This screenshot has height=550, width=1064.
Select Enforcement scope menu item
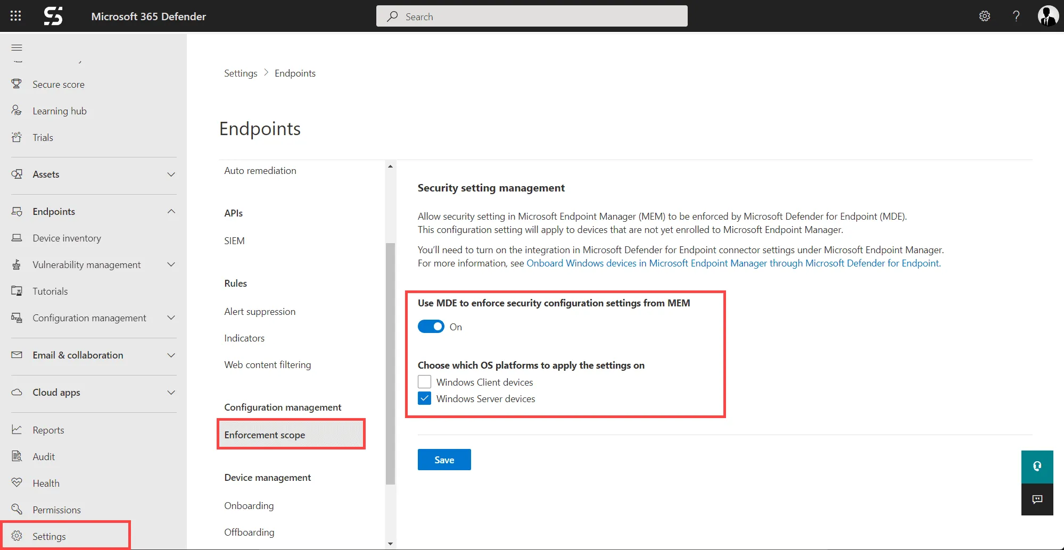point(291,435)
